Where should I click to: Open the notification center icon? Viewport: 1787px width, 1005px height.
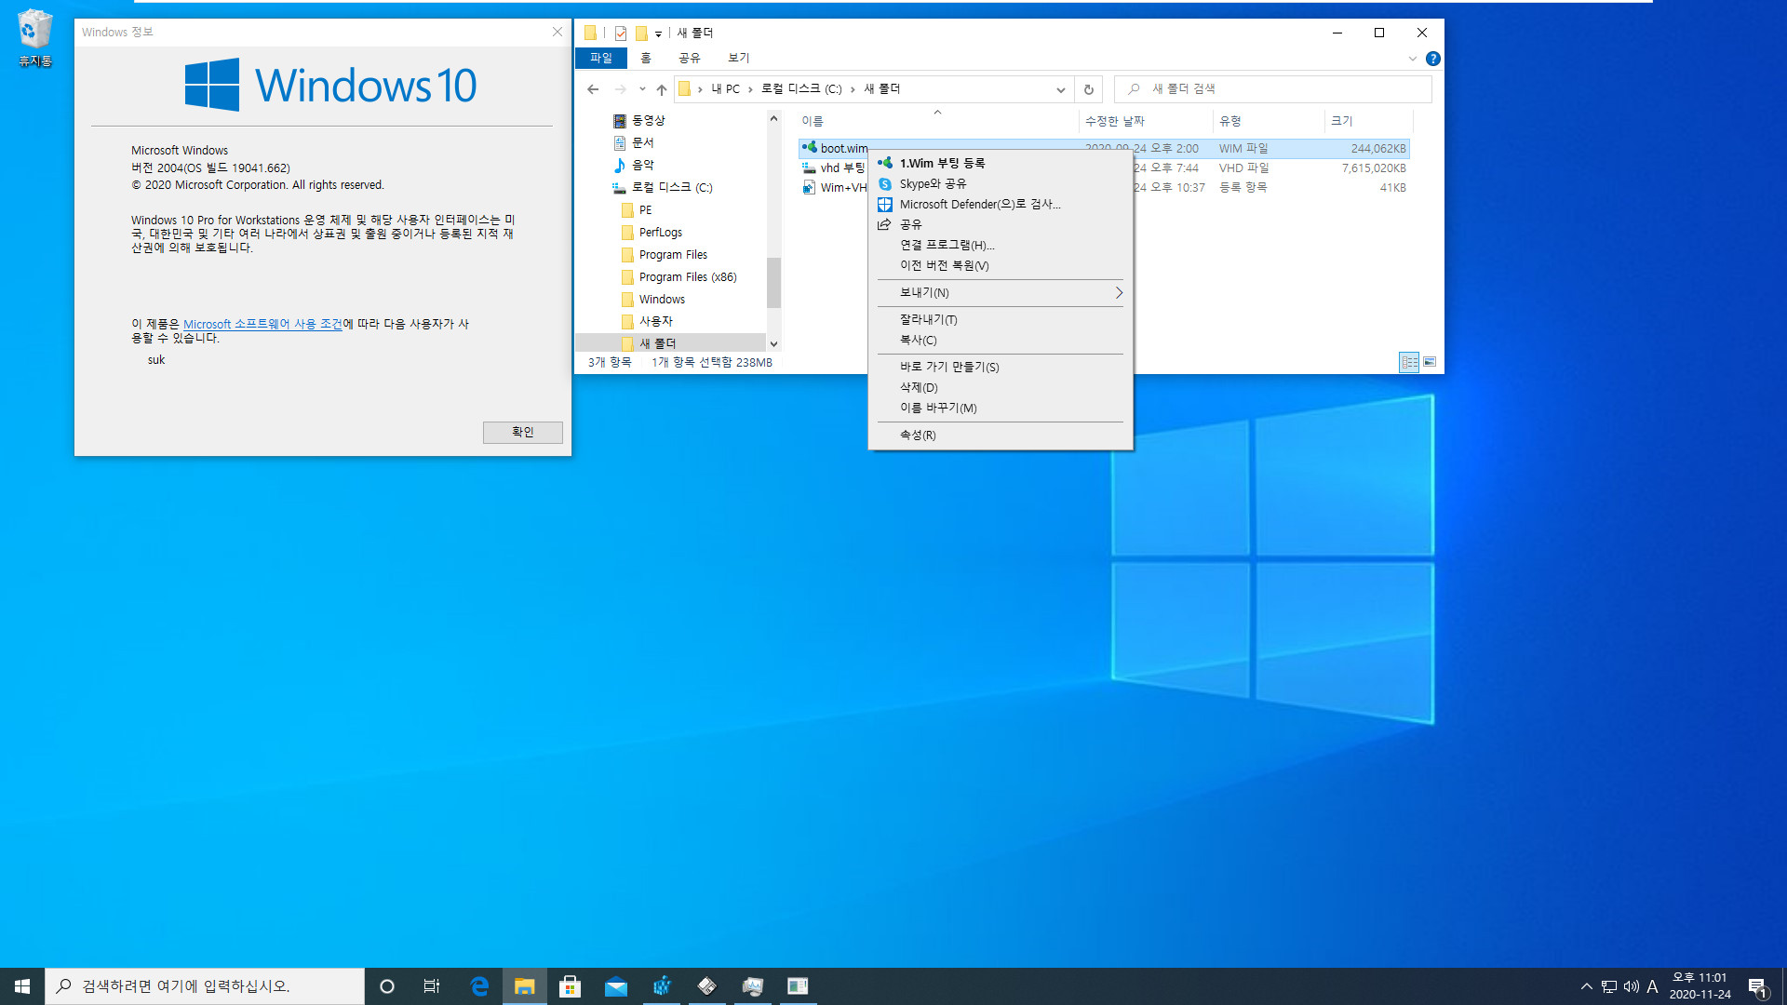1758,986
